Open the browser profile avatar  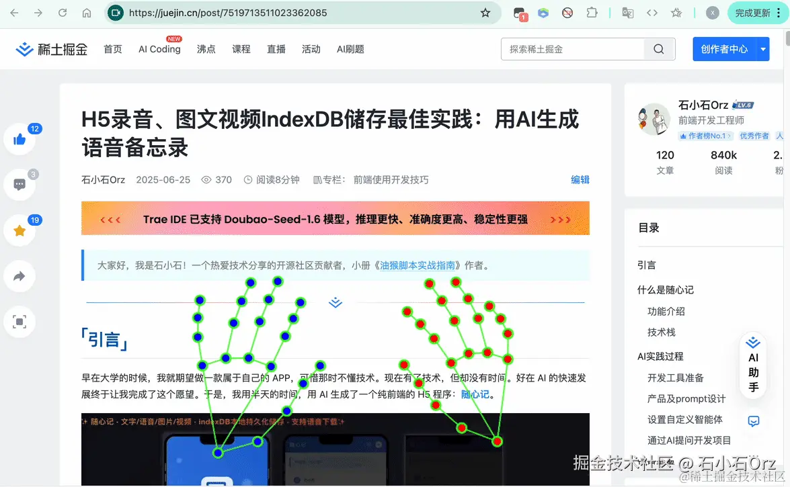pos(713,13)
